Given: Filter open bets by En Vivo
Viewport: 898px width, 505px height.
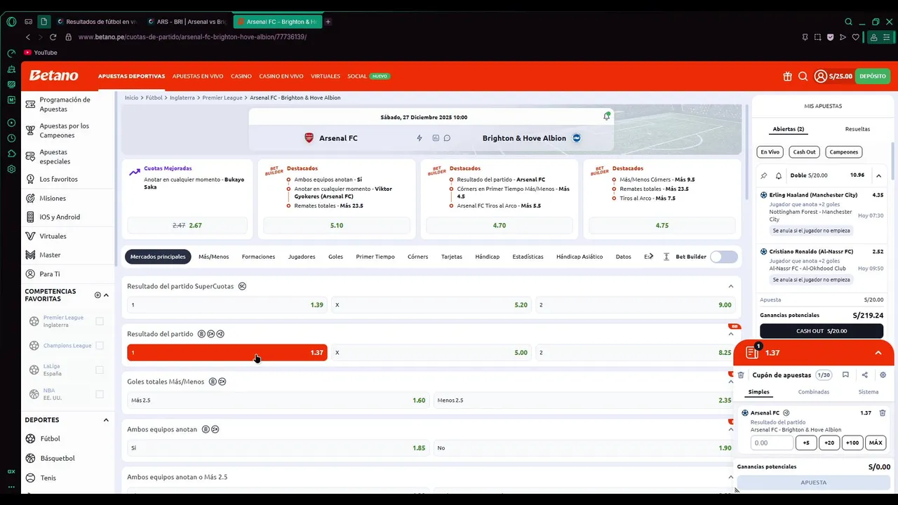Looking at the screenshot, I should click(x=770, y=152).
